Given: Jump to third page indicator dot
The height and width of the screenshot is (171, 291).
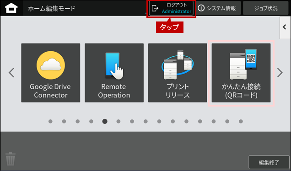Looking at the screenshot, I should (x=78, y=121).
